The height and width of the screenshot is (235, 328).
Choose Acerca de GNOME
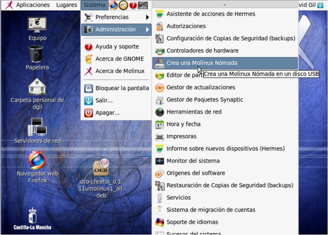[x=116, y=59]
